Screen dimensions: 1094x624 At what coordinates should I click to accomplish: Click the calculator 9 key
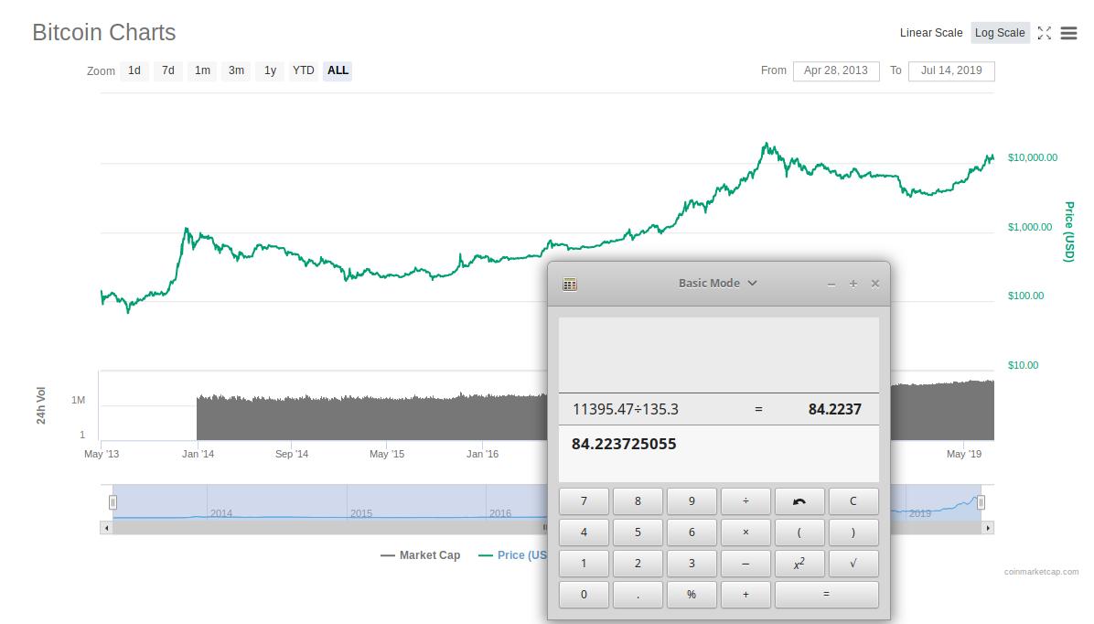[x=692, y=501]
